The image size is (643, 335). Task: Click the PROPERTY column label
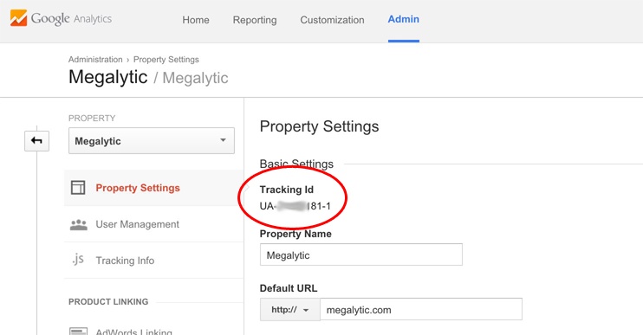coord(92,119)
